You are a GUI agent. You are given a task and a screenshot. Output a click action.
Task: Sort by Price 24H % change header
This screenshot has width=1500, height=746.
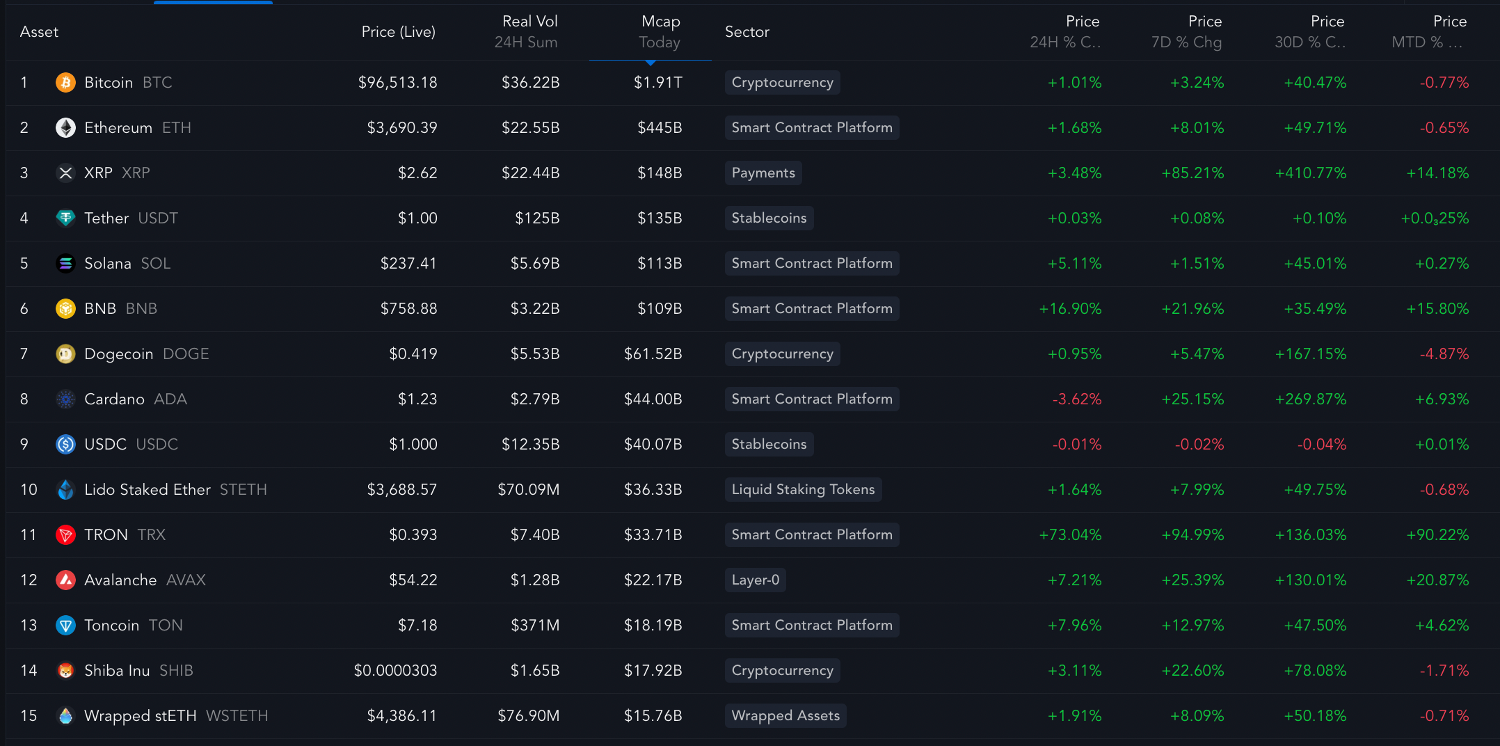click(1065, 32)
